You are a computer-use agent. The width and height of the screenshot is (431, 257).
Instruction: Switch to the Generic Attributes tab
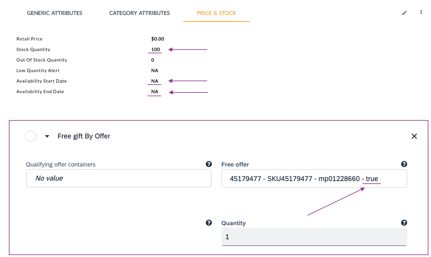coord(55,13)
